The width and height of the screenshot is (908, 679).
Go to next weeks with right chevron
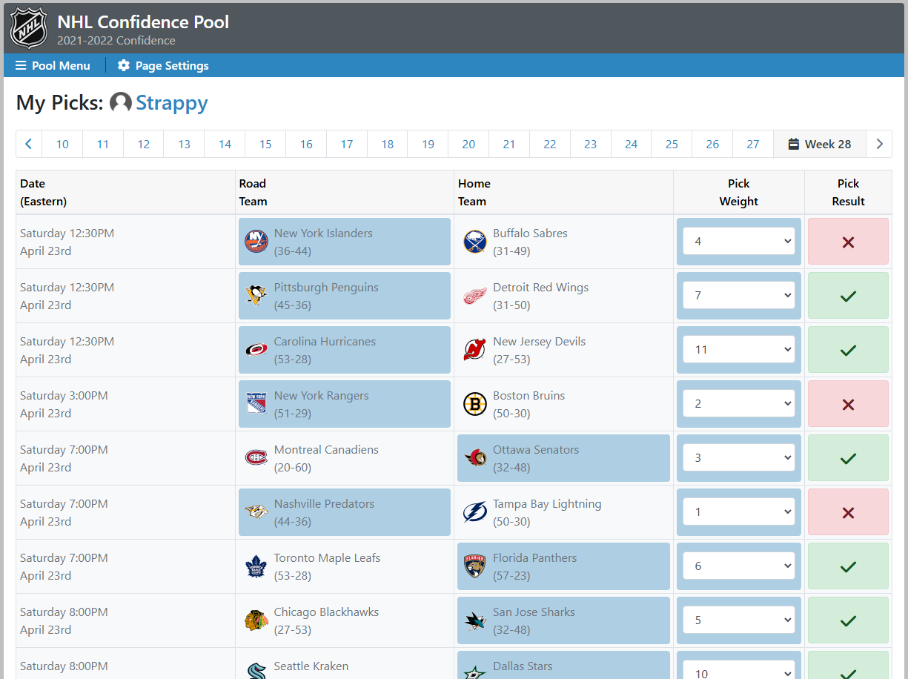tap(879, 145)
